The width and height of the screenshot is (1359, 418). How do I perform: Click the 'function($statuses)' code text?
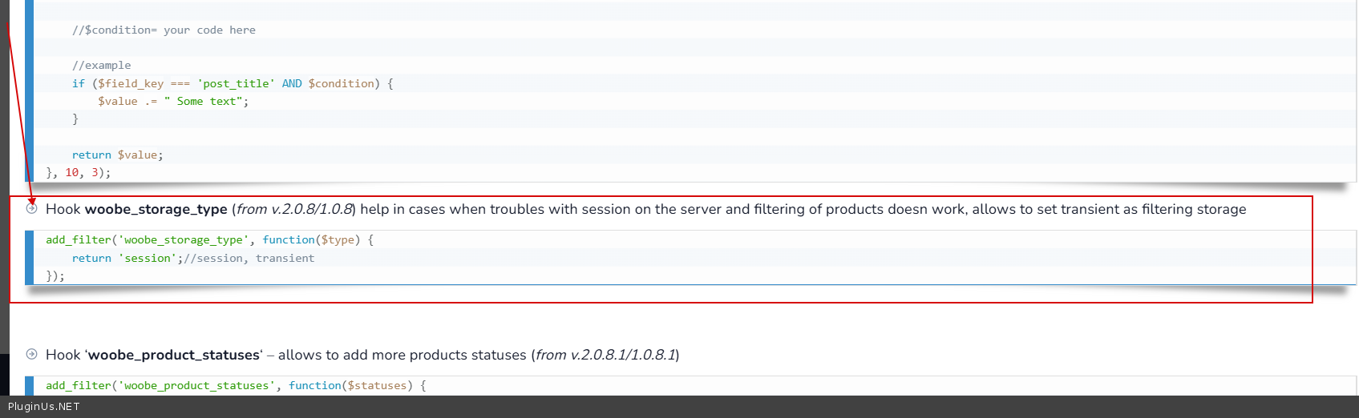pos(350,385)
